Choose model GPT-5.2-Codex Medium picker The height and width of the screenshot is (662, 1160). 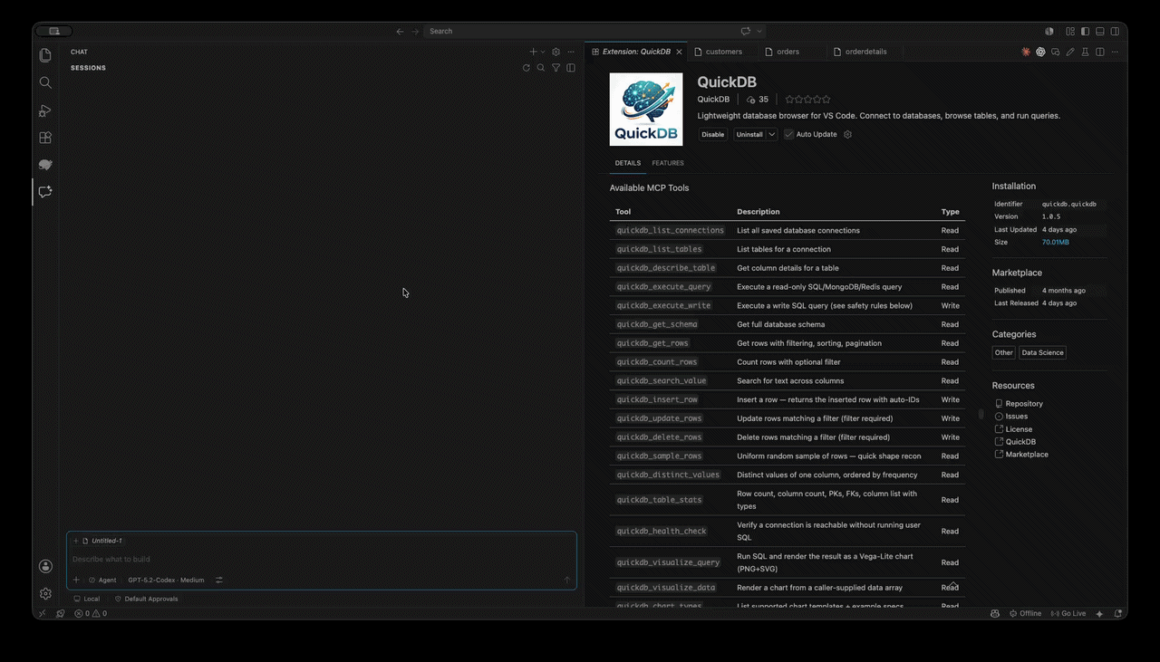click(x=166, y=580)
